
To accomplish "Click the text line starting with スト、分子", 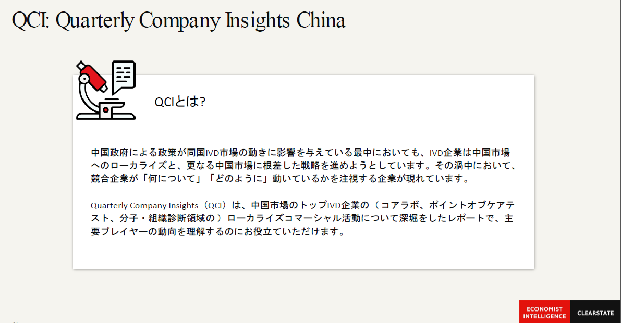I will coord(302,218).
